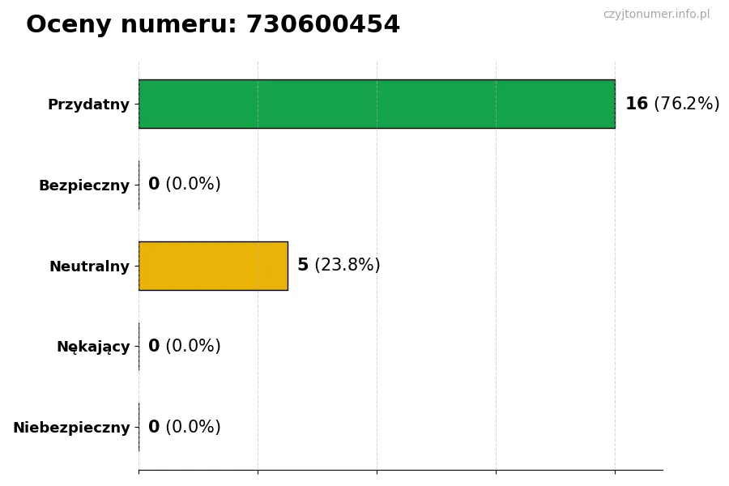Click the leftmost x-axis tick mark
This screenshot has width=729, height=486.
click(x=139, y=471)
